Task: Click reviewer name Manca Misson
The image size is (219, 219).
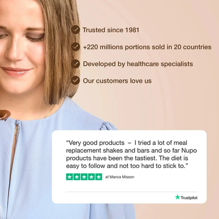Action: 122,177
